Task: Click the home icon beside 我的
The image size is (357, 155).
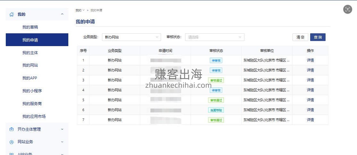Action: click(x=12, y=14)
